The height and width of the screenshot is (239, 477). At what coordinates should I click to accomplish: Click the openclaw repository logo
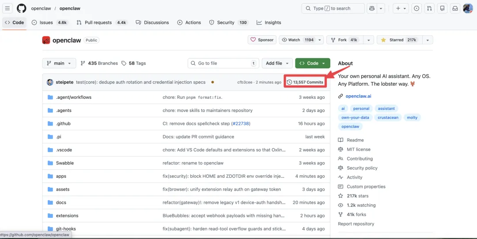(46, 40)
